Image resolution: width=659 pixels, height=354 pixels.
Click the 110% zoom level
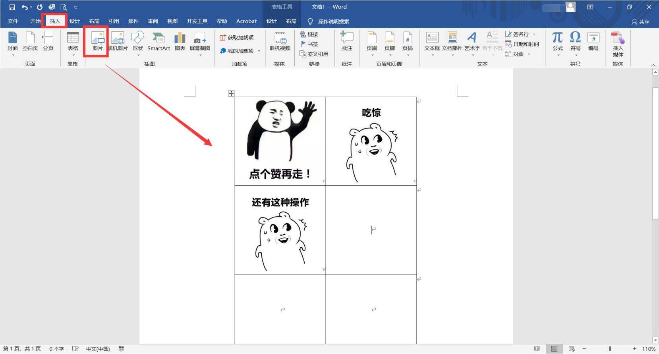[x=649, y=349]
